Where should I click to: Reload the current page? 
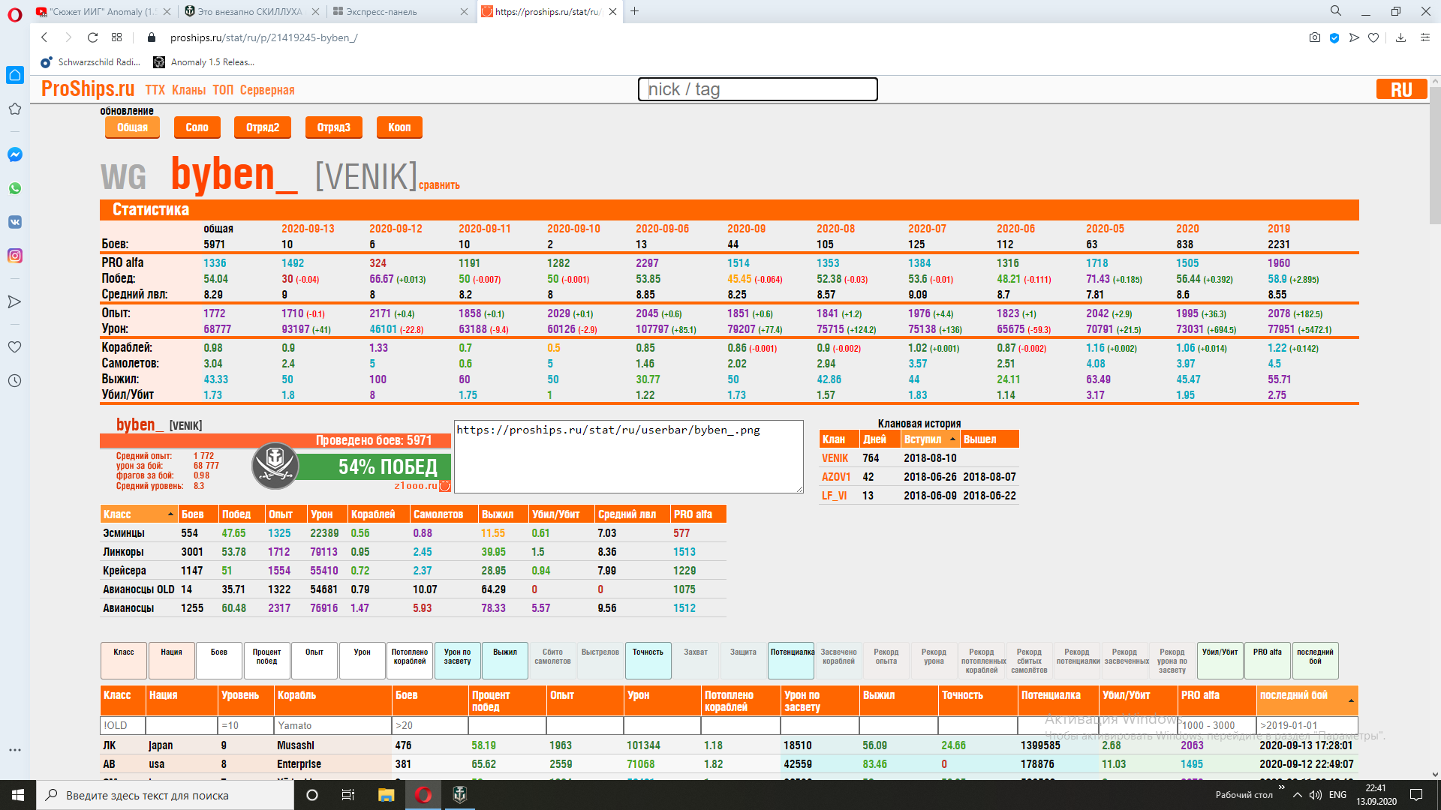point(92,37)
